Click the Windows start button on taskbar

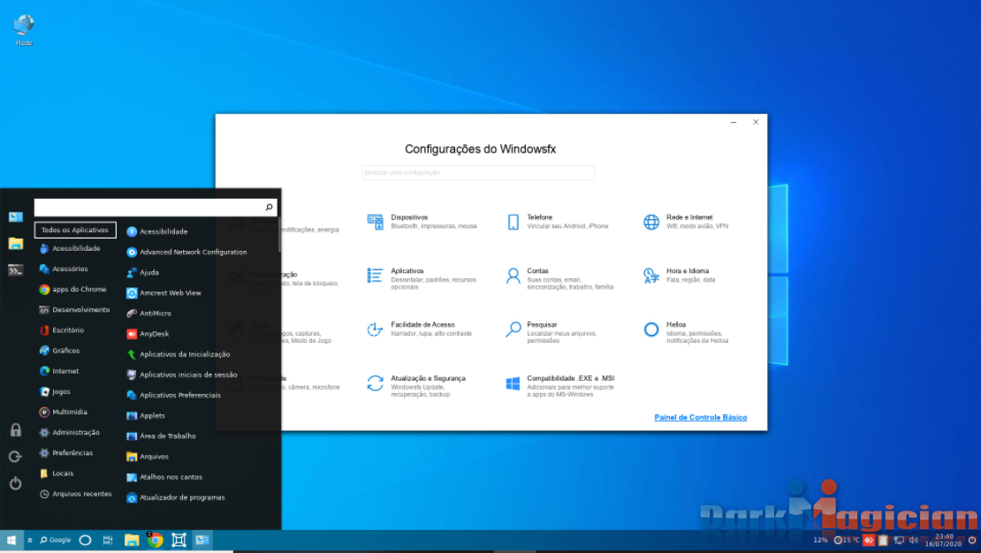(x=11, y=540)
